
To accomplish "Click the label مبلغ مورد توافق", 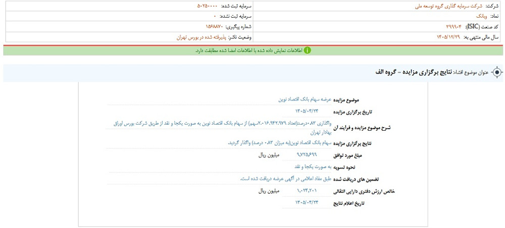I will [x=349, y=156].
